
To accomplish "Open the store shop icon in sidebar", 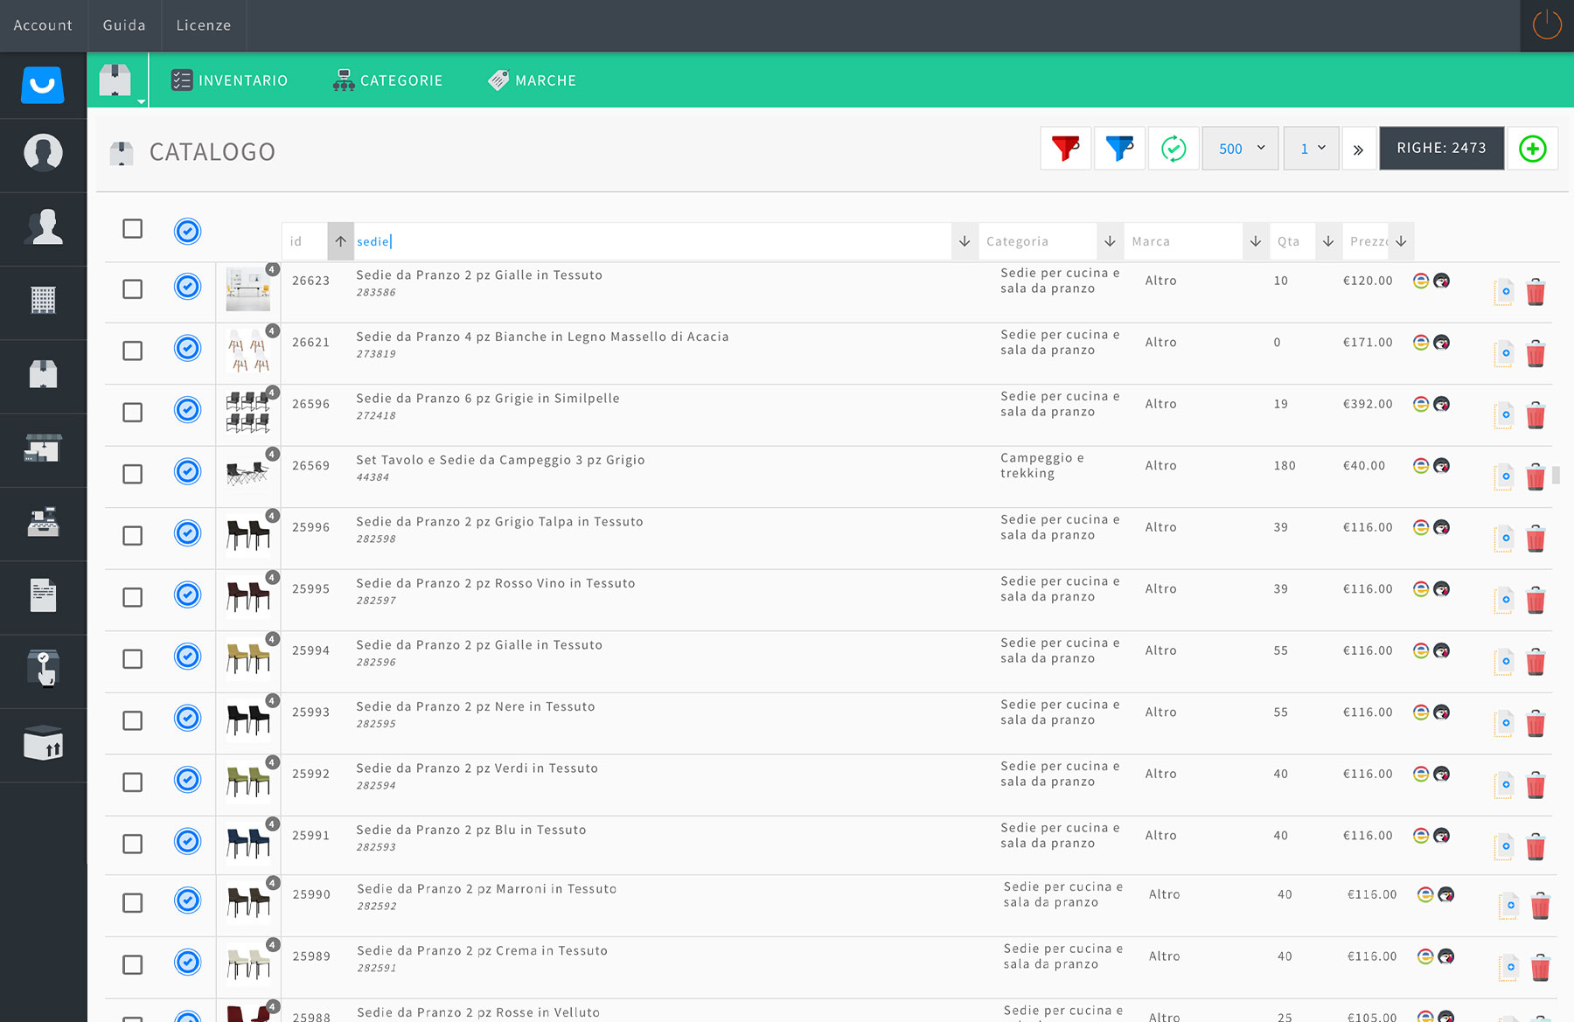I will pyautogui.click(x=43, y=448).
